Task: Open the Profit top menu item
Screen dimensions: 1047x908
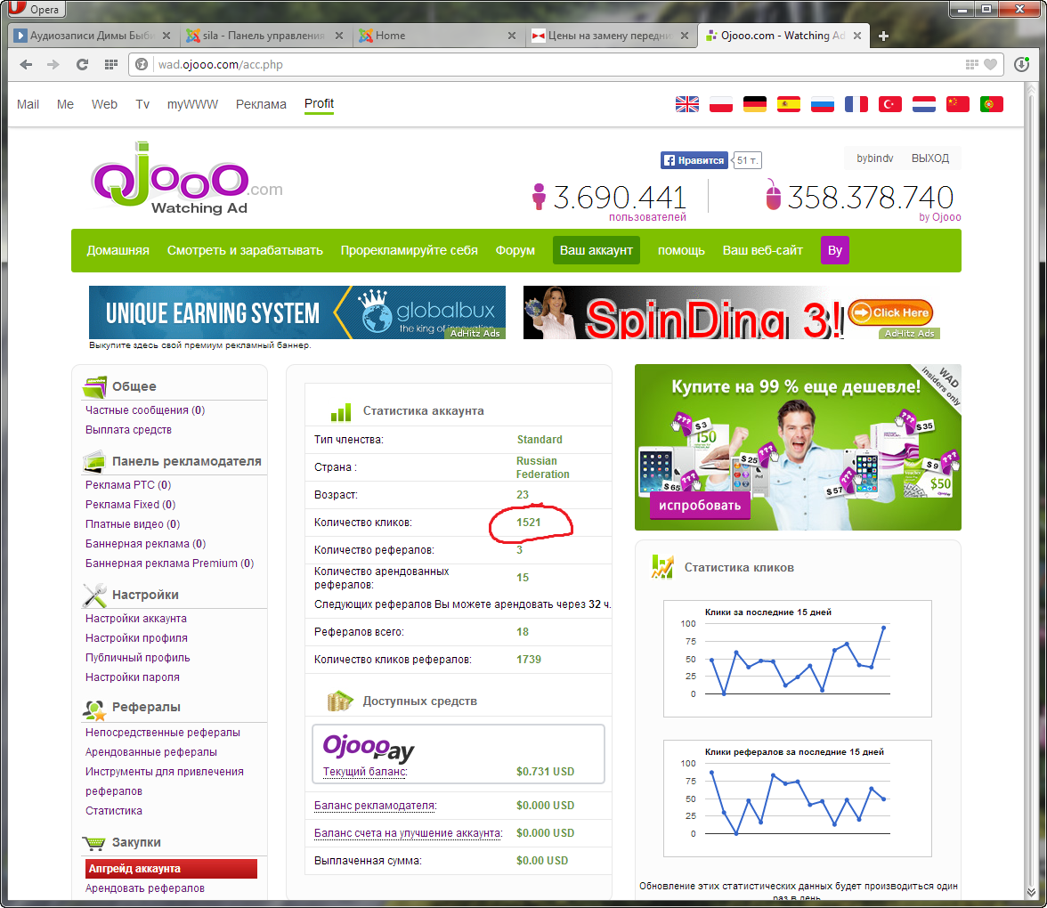Action: coord(319,103)
